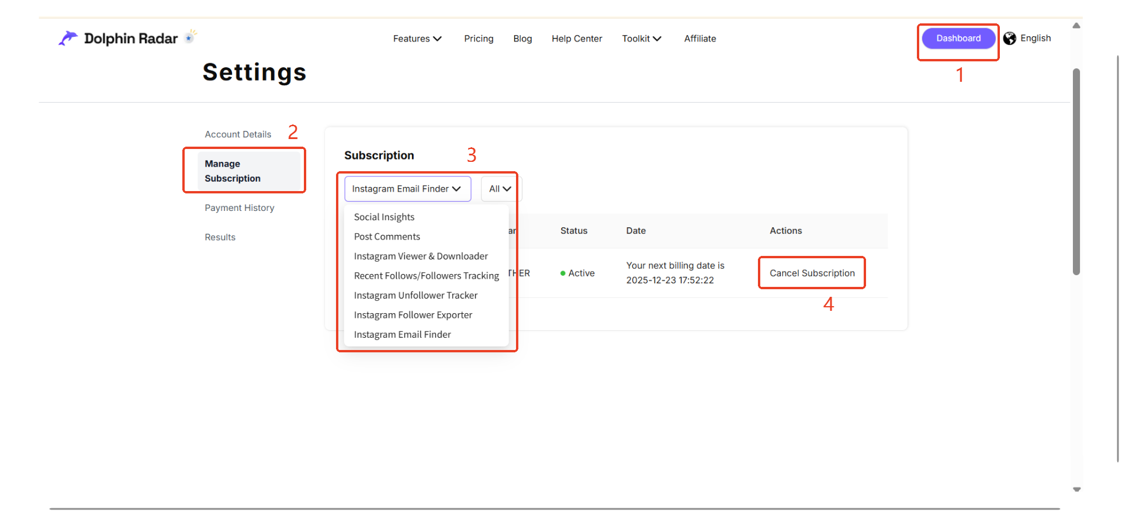Open the Manage Subscription settings tab
1122x513 pixels.
(248, 171)
